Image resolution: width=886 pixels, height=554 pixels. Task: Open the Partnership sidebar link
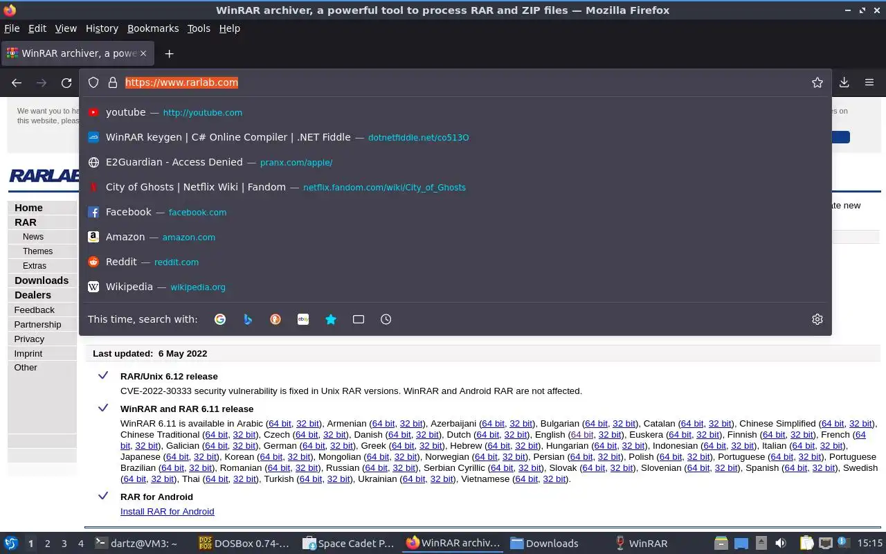coord(37,325)
